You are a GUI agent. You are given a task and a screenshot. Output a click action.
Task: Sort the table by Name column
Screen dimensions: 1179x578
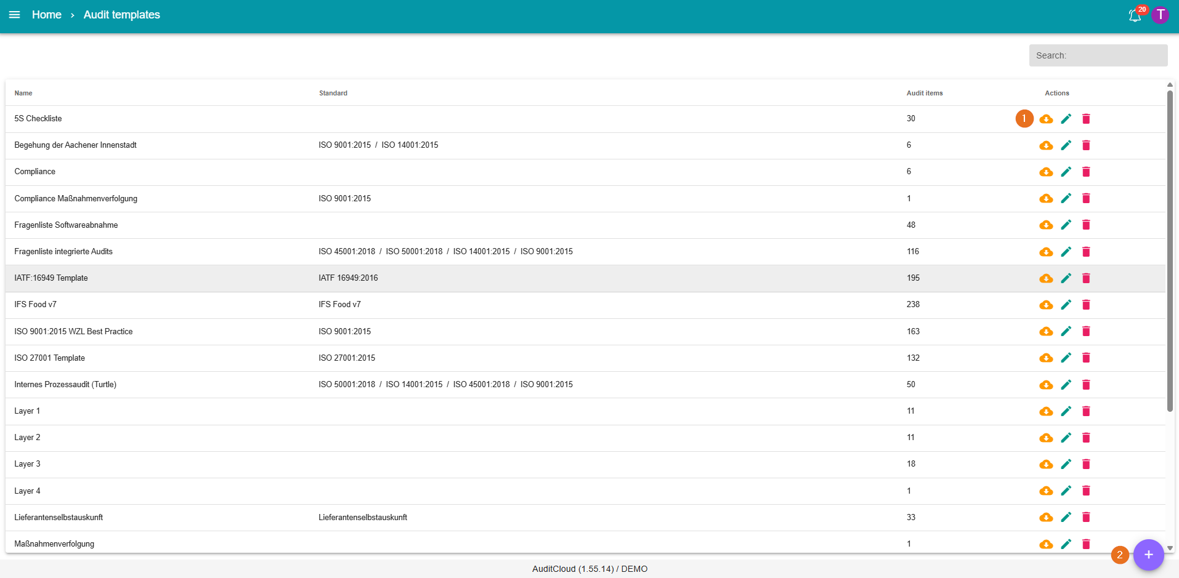click(x=23, y=93)
